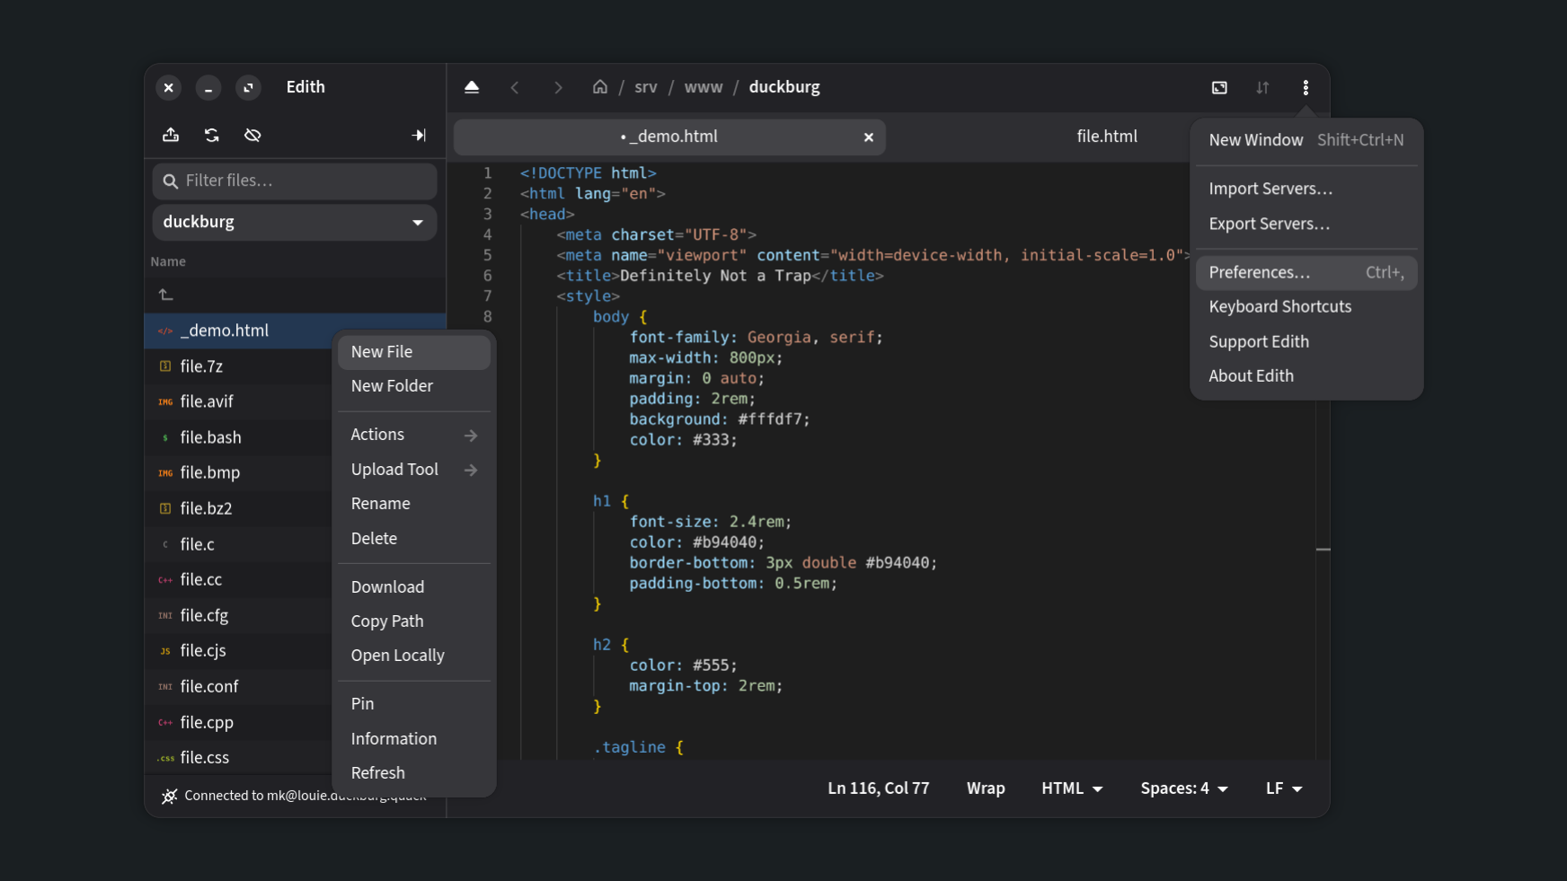The width and height of the screenshot is (1567, 881).
Task: Click the file.avif image icon
Action: [x=165, y=401]
